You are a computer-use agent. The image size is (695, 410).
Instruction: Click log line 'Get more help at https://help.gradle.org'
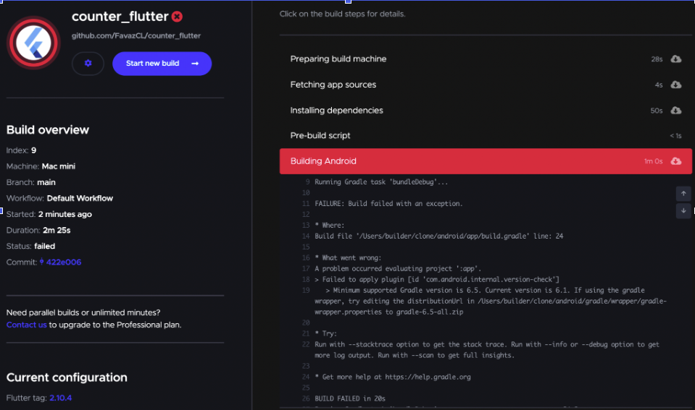392,377
